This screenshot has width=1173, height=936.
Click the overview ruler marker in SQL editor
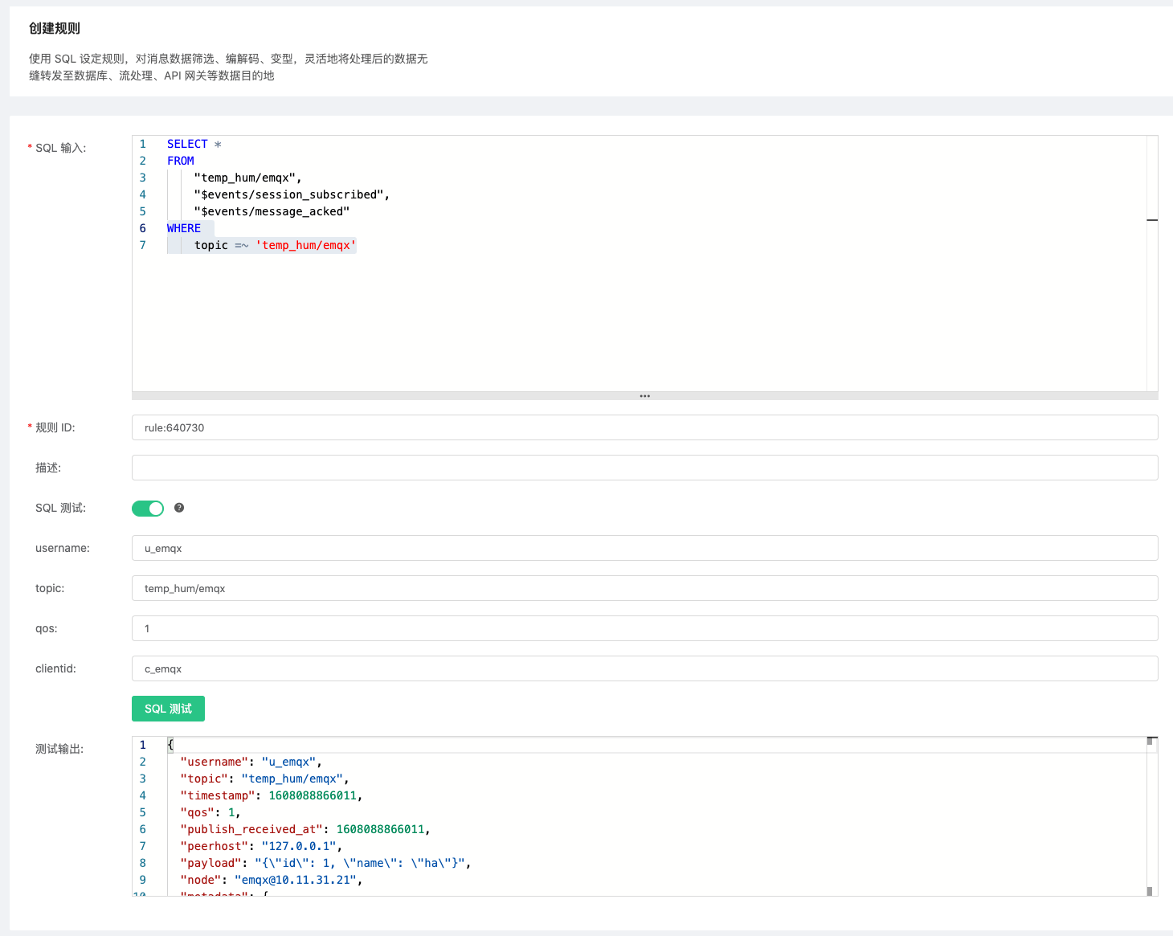(x=1151, y=219)
